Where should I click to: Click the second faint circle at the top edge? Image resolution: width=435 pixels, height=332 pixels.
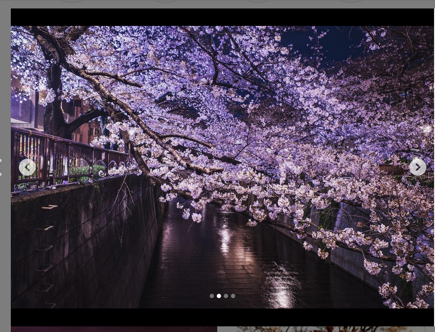pyautogui.click(x=165, y=1)
